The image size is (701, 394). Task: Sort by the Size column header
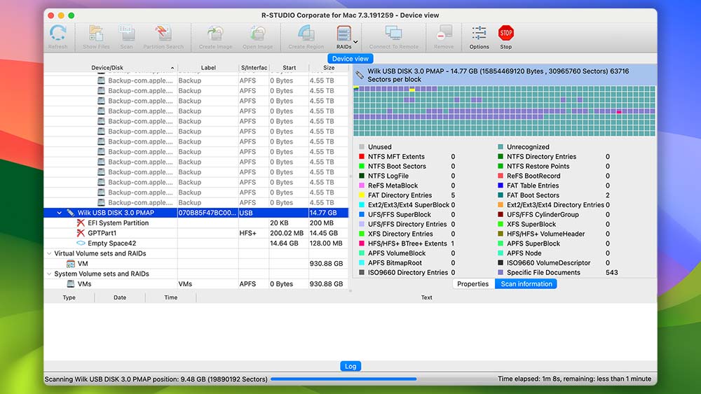pos(329,68)
